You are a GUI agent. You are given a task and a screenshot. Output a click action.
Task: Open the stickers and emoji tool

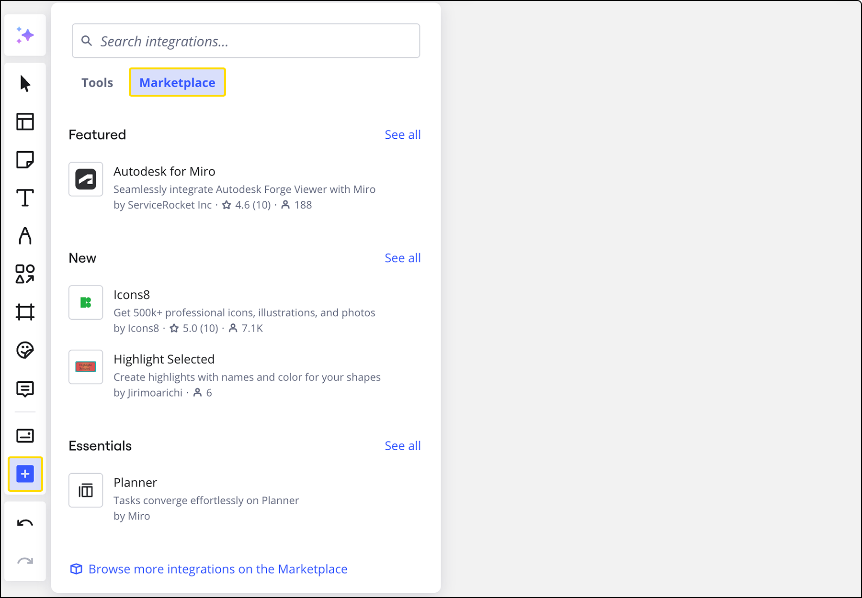pos(25,350)
